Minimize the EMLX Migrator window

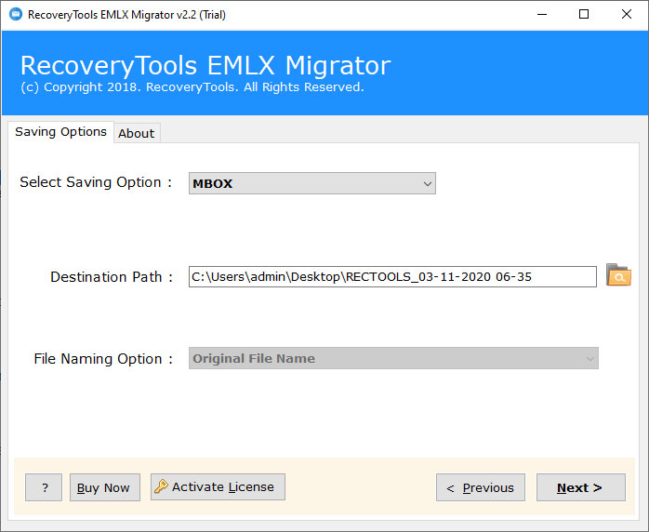(x=542, y=15)
